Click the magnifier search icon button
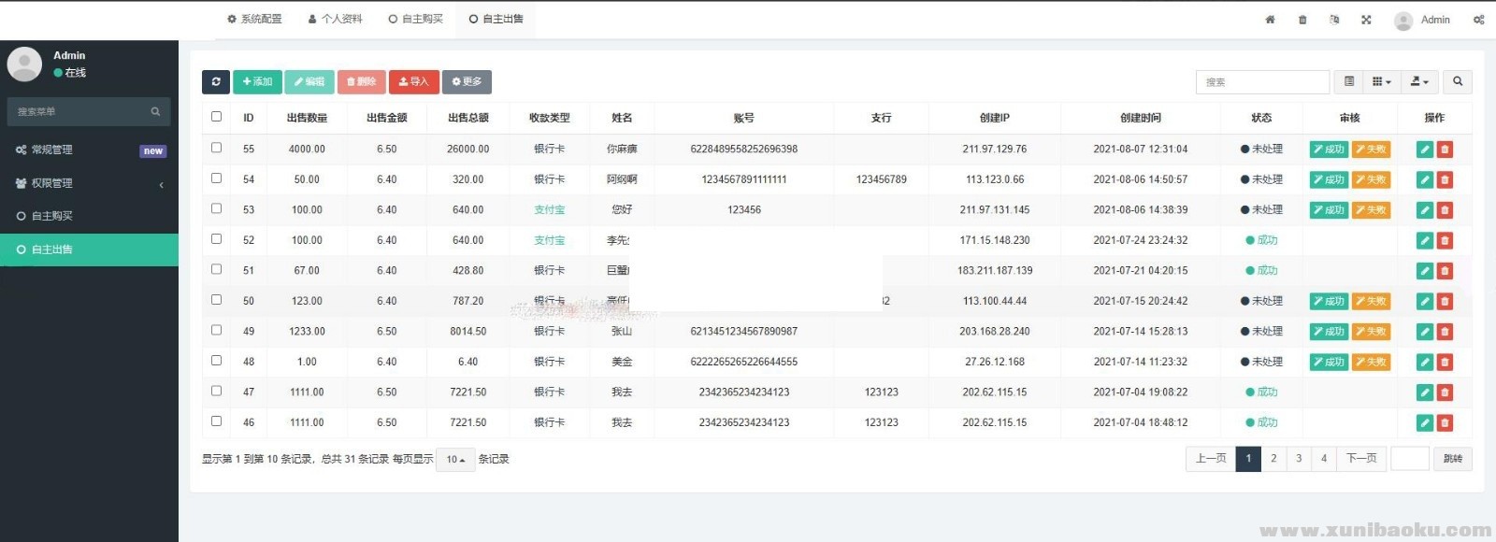The image size is (1496, 542). tap(1458, 82)
